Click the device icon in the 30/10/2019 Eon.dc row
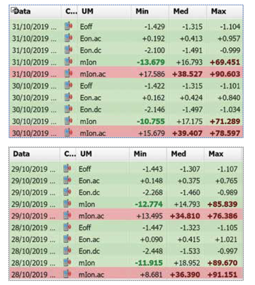Image resolution: width=255 pixels, height=285 pixels. pyautogui.click(x=68, y=110)
